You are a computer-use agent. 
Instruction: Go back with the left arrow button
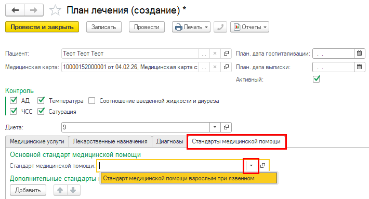(15, 10)
